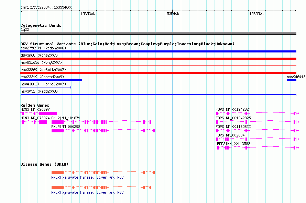306x203 pixels.
Task: Select the PKLR NM_181871 magenta gene glyph
Action: (x=101, y=122)
